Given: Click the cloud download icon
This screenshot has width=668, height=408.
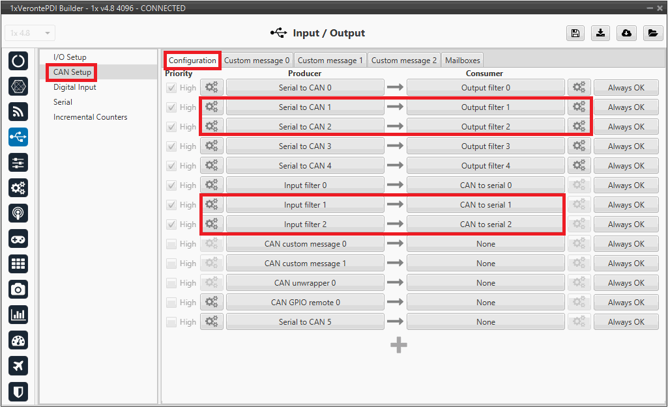Looking at the screenshot, I should click(x=626, y=33).
